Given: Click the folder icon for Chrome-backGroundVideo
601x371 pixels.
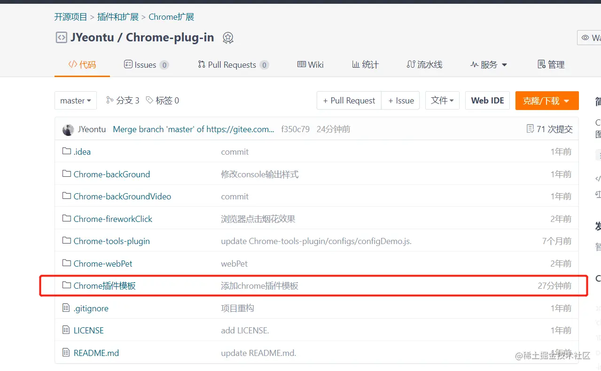Looking at the screenshot, I should pyautogui.click(x=67, y=196).
